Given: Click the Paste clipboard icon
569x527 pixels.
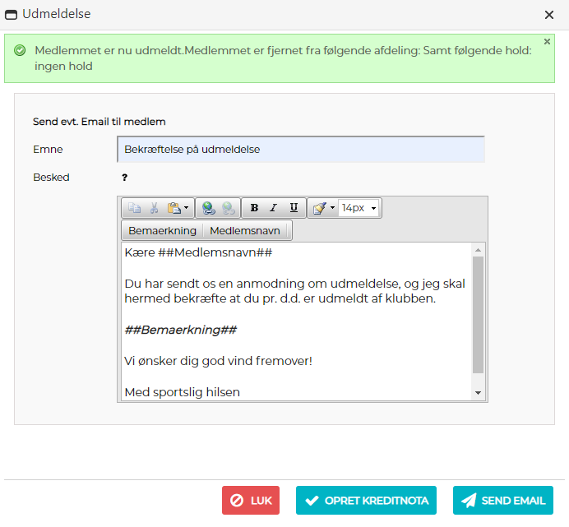Looking at the screenshot, I should tap(173, 208).
